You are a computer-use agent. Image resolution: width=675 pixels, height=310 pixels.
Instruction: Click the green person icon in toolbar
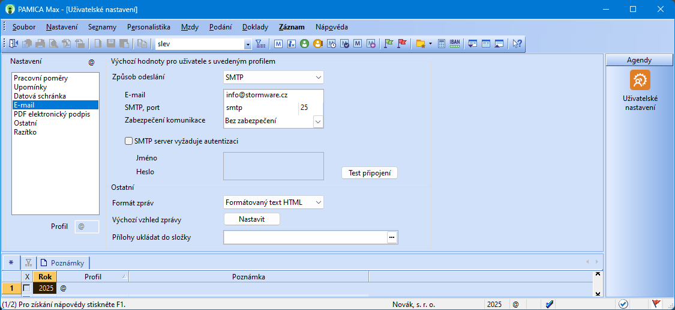(x=304, y=44)
